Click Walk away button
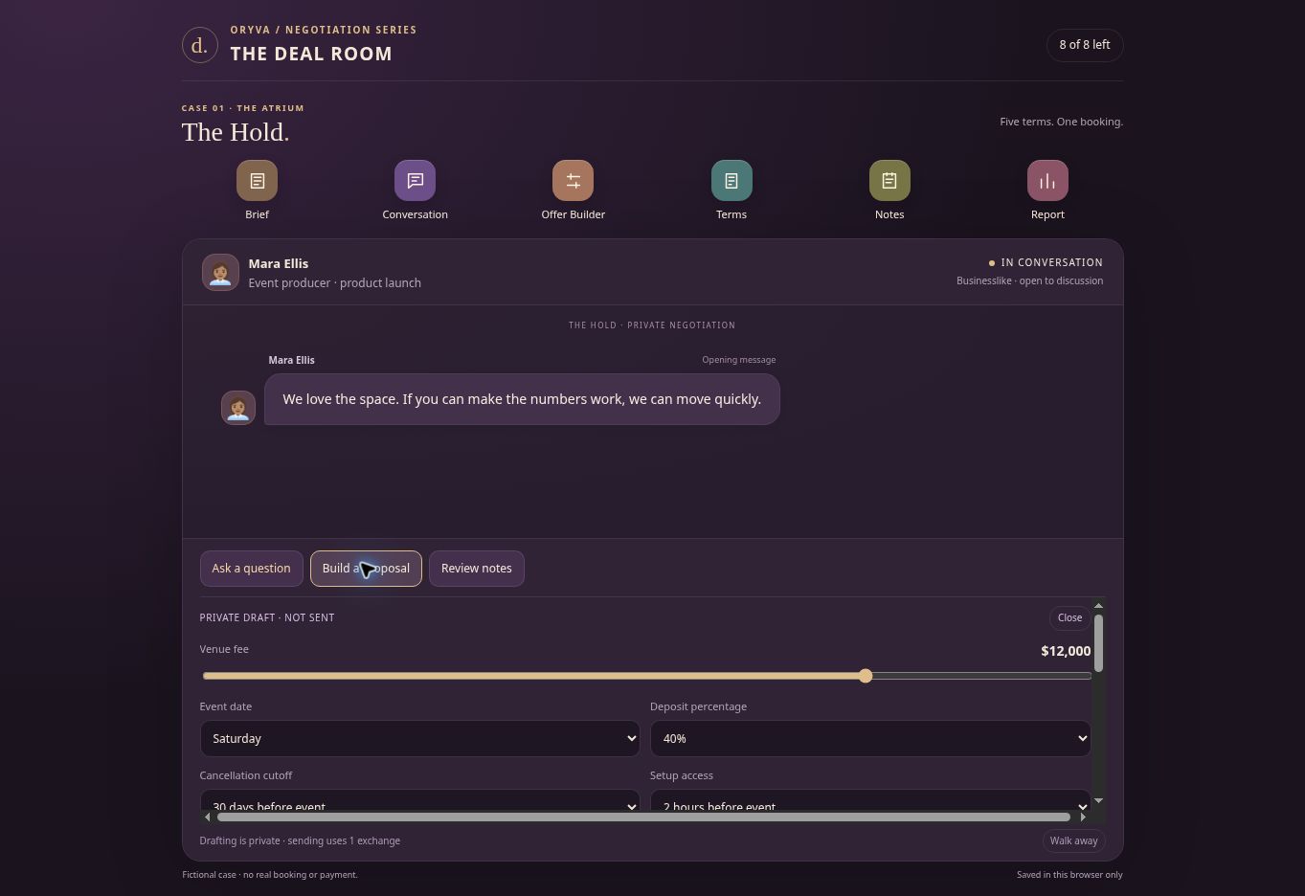This screenshot has height=896, width=1305. (1073, 840)
